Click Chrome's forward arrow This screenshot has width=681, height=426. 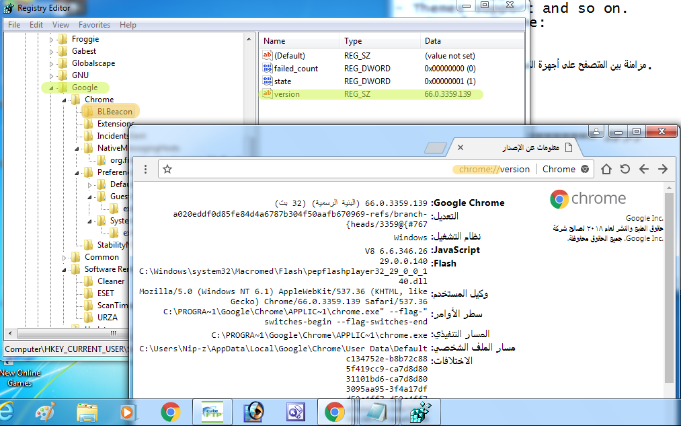(x=663, y=169)
